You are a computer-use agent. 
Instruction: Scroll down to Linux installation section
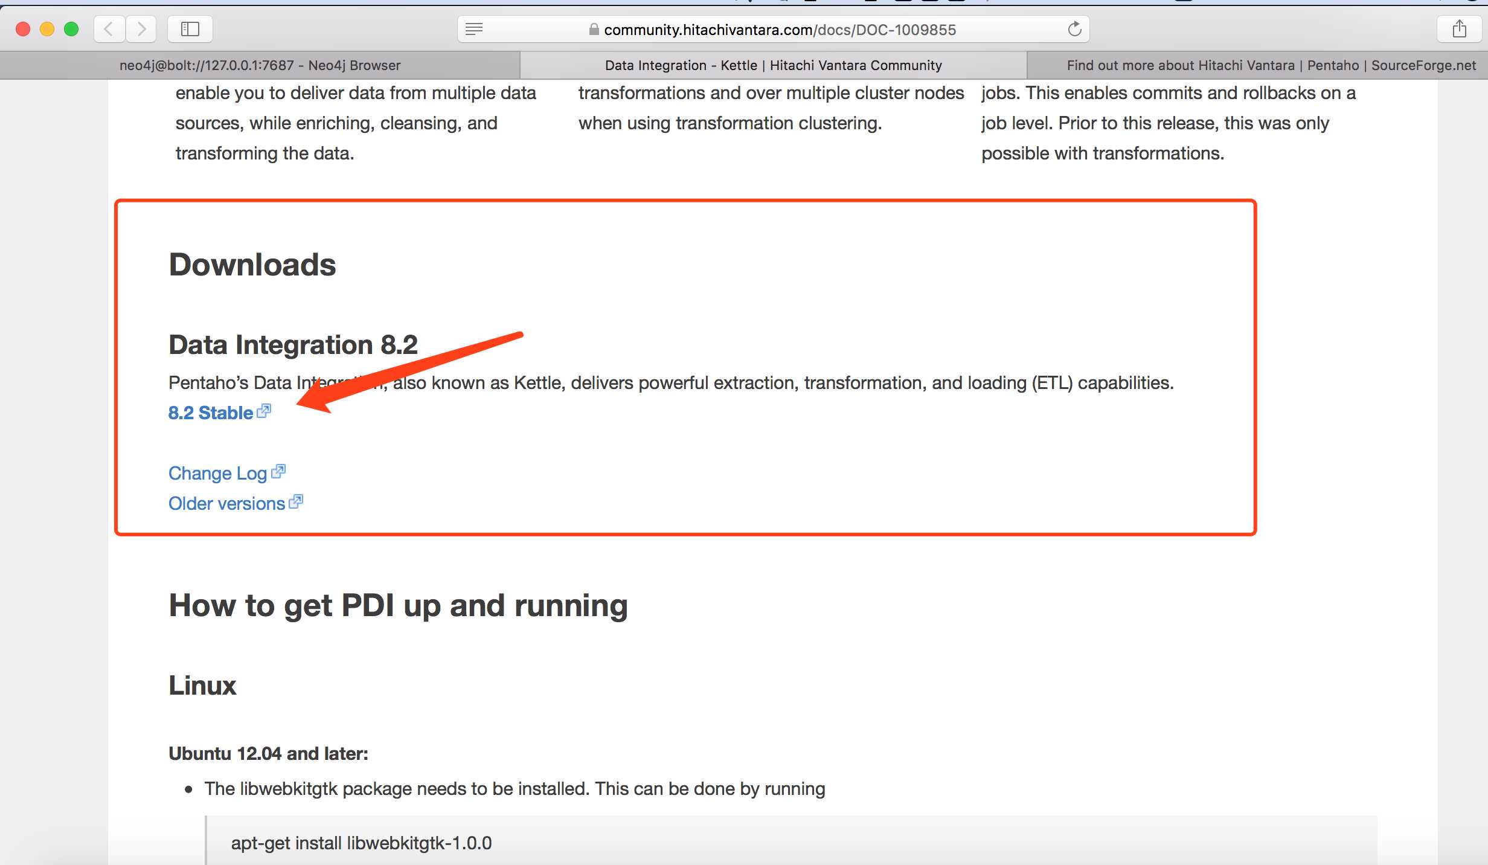pyautogui.click(x=202, y=685)
